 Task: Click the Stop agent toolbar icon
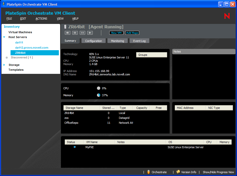click(x=68, y=33)
